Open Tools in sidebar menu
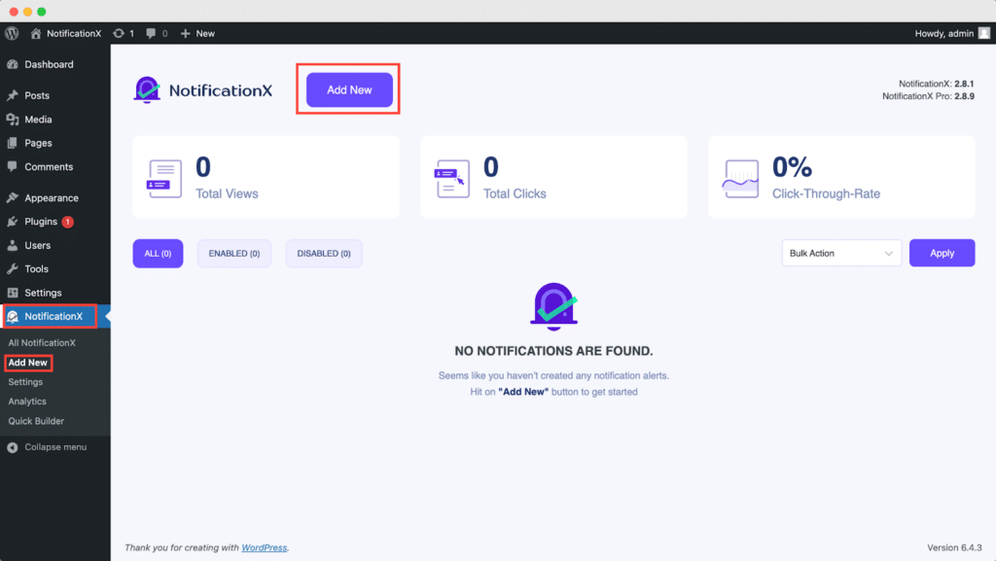 [x=36, y=268]
